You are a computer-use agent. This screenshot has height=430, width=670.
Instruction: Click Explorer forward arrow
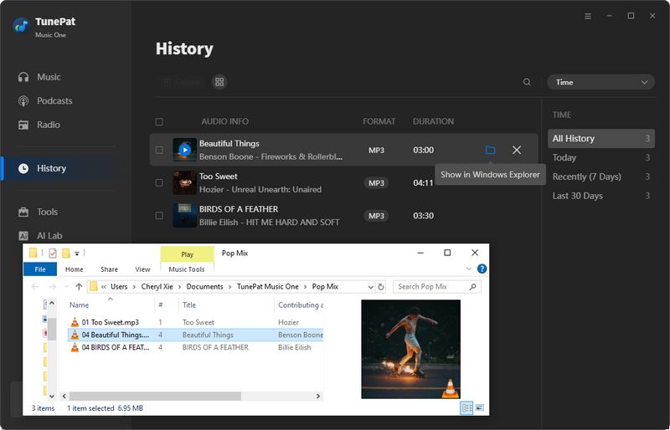point(53,286)
